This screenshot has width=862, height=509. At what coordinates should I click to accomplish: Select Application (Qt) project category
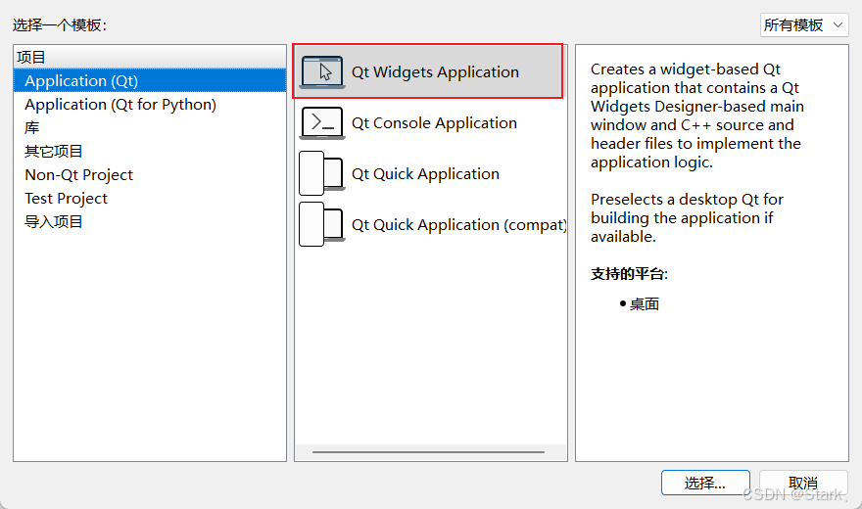click(x=150, y=80)
